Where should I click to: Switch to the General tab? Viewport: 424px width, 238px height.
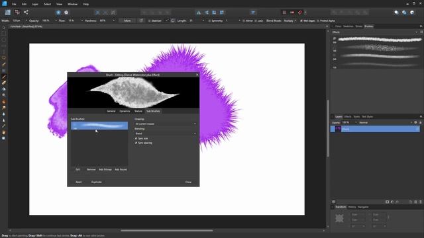pos(111,111)
